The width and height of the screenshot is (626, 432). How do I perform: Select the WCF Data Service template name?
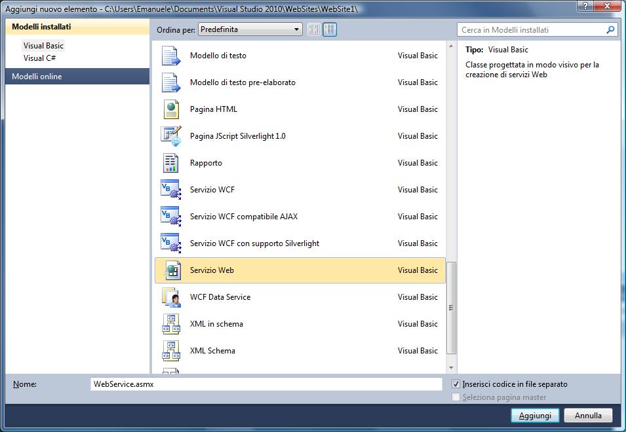coord(220,297)
